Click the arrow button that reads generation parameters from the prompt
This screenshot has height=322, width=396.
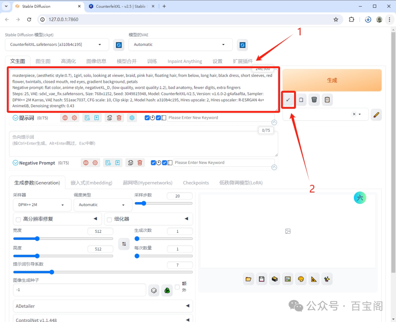pos(288,100)
